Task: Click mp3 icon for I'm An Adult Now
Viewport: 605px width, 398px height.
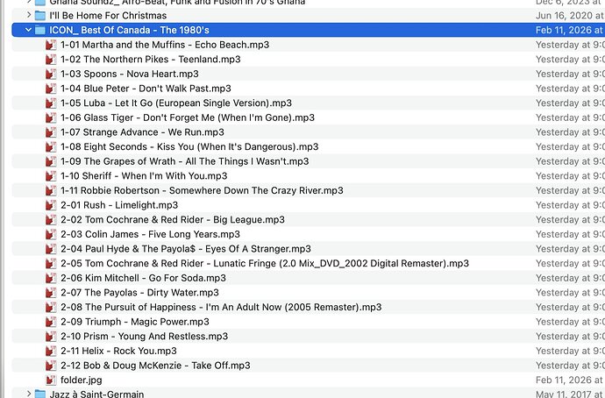Action: tap(51, 308)
